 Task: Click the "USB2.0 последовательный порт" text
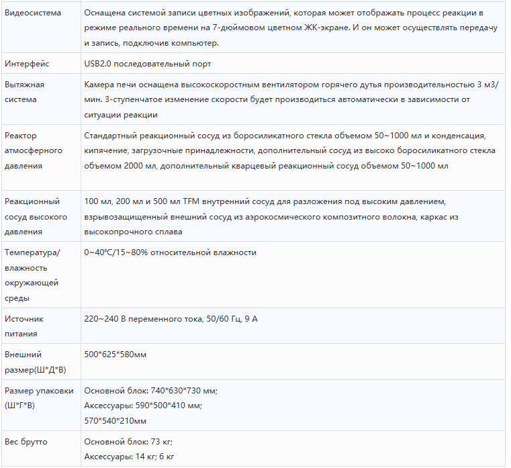click(148, 64)
